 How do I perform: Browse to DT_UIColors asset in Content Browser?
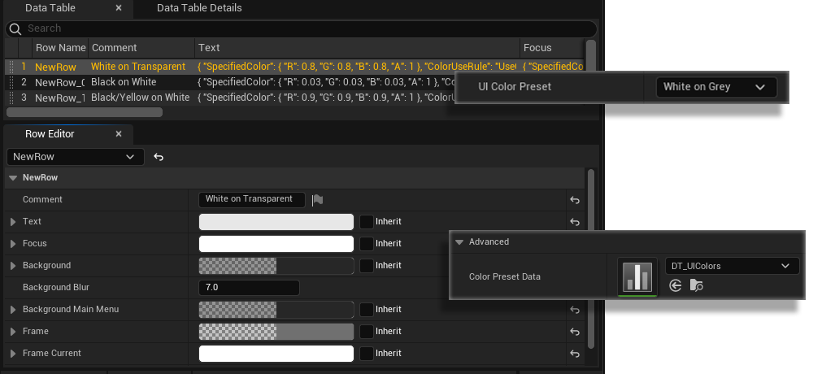pyautogui.click(x=696, y=285)
